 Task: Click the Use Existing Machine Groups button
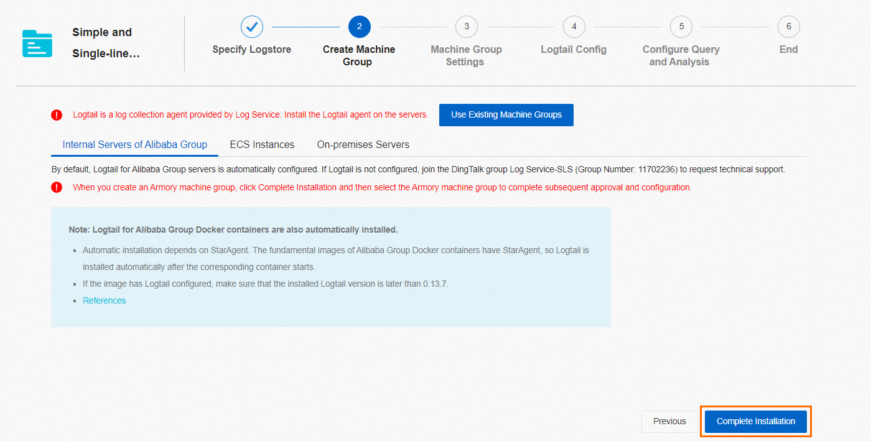(x=506, y=114)
